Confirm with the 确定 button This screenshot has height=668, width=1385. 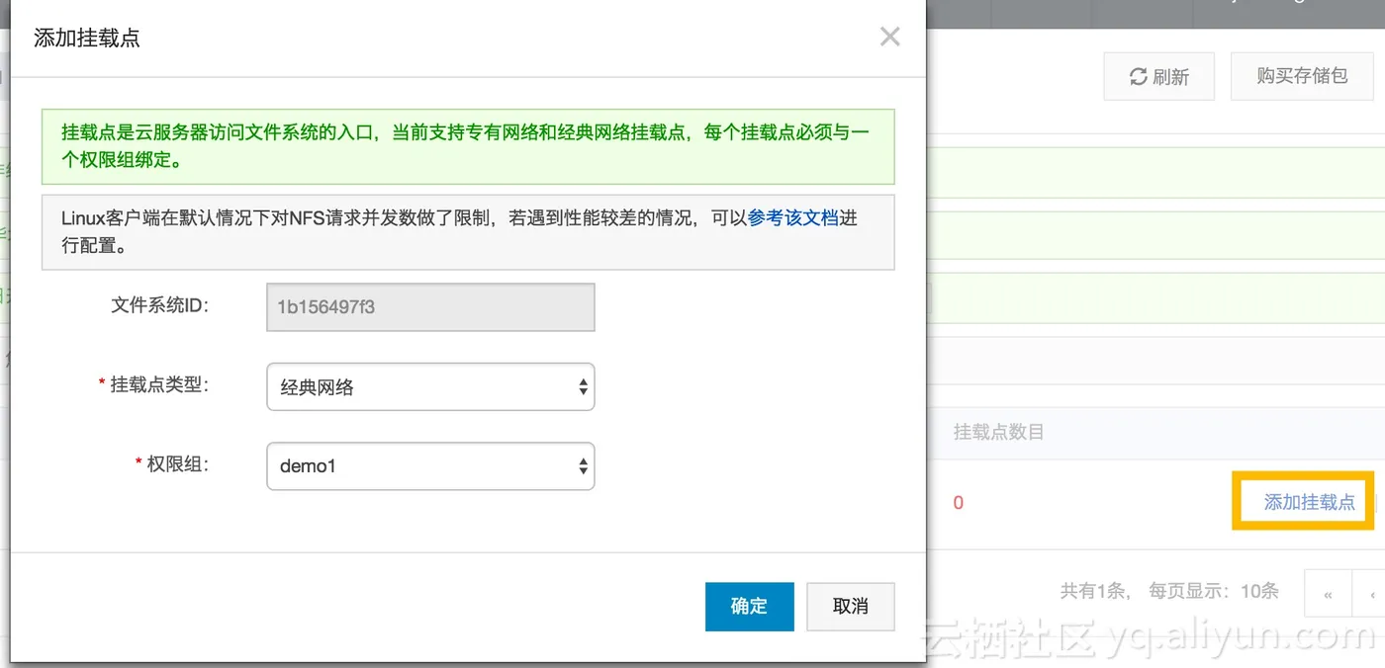[749, 606]
